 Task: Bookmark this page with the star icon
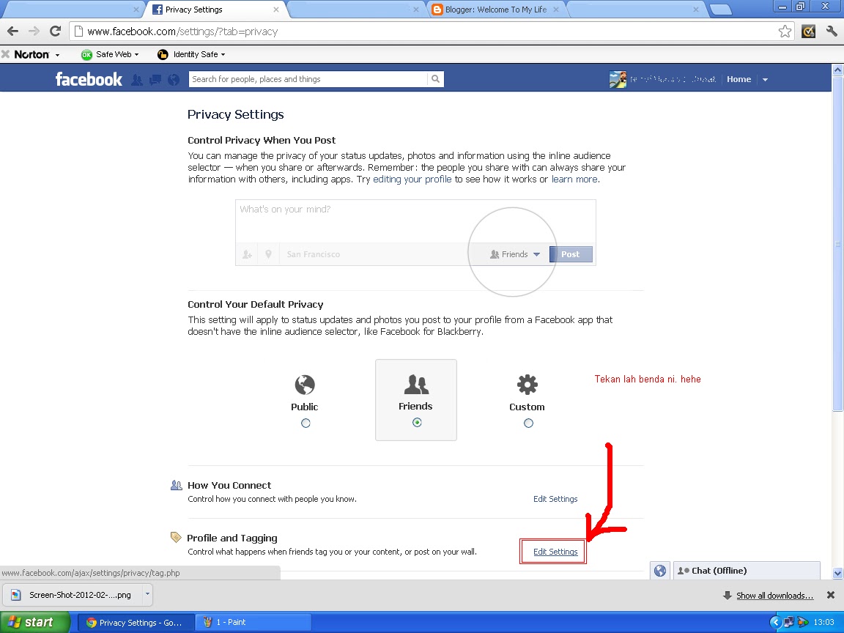pyautogui.click(x=785, y=32)
